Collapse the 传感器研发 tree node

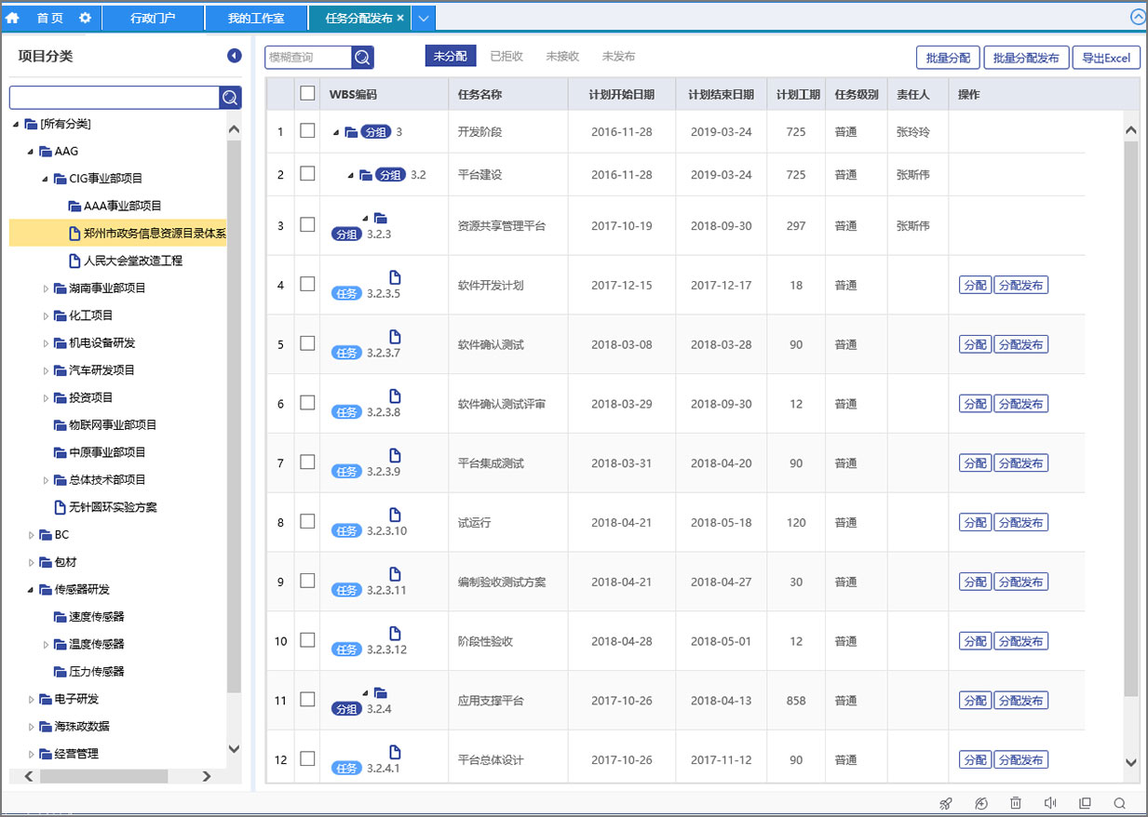(x=32, y=590)
